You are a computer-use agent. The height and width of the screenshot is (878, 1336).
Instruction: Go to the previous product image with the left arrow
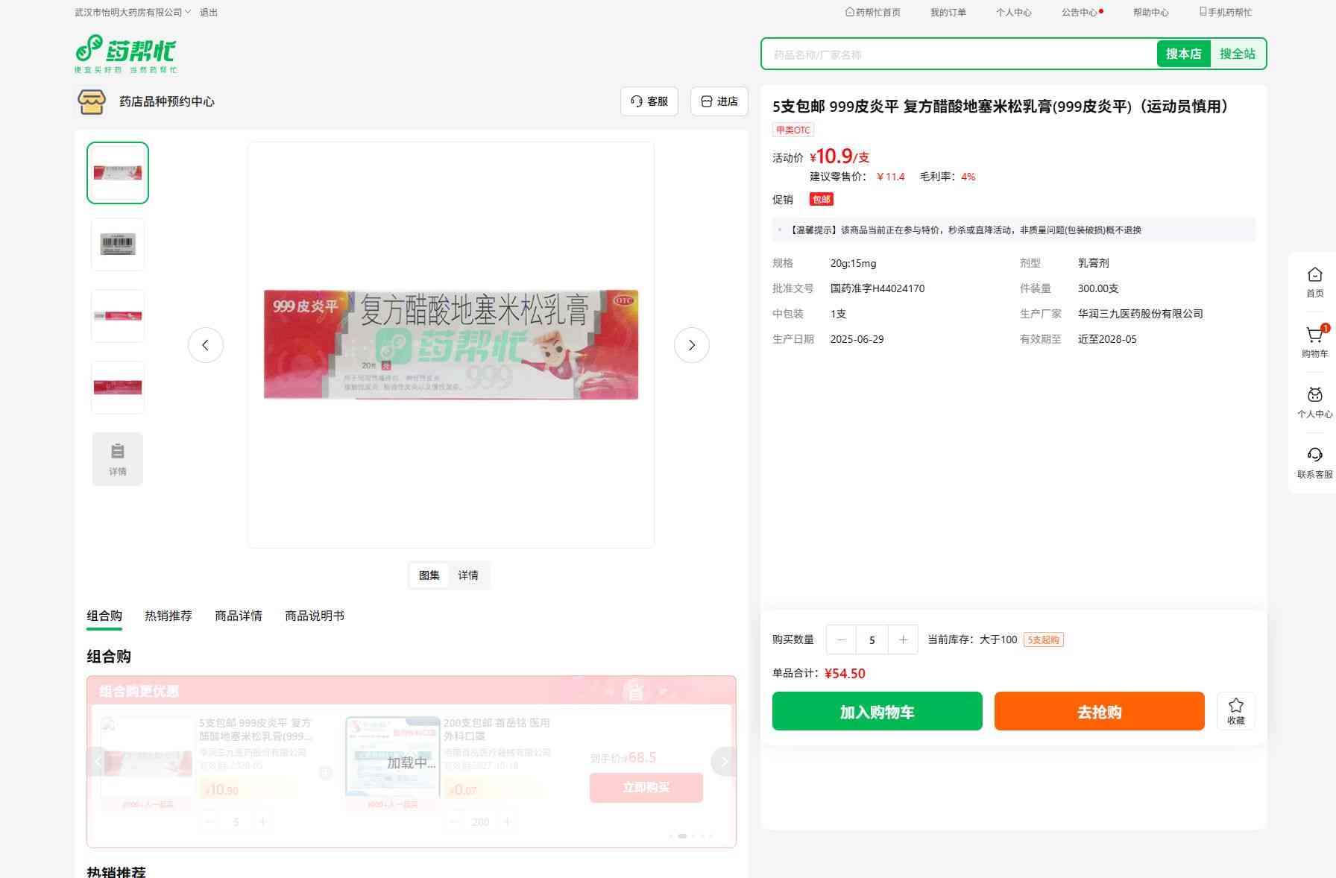(205, 345)
